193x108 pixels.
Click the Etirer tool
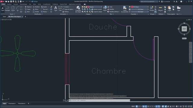point(27,12)
